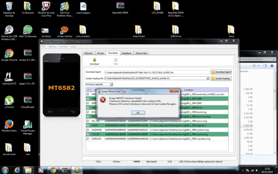The width and height of the screenshot is (278, 174).
Task: Select the AirLive 11n USB Wireless LAN icon
Action: pyautogui.click(x=9, y=32)
